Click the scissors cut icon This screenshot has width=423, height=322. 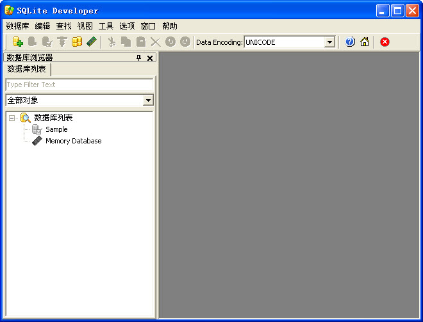tap(112, 42)
